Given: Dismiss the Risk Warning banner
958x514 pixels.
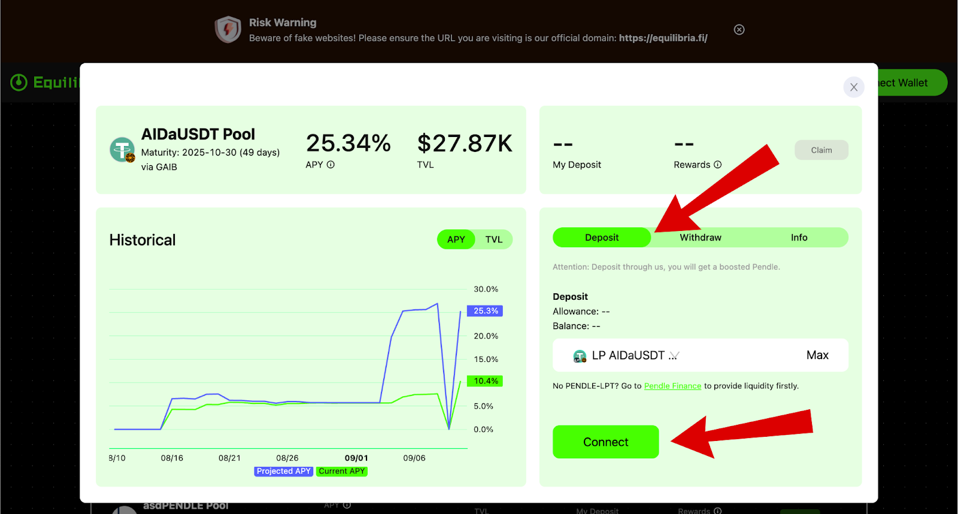Looking at the screenshot, I should coord(739,30).
